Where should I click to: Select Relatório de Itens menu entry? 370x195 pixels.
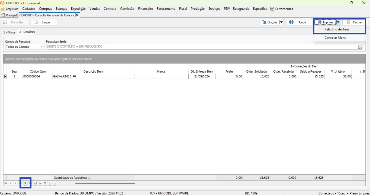coord(337,29)
